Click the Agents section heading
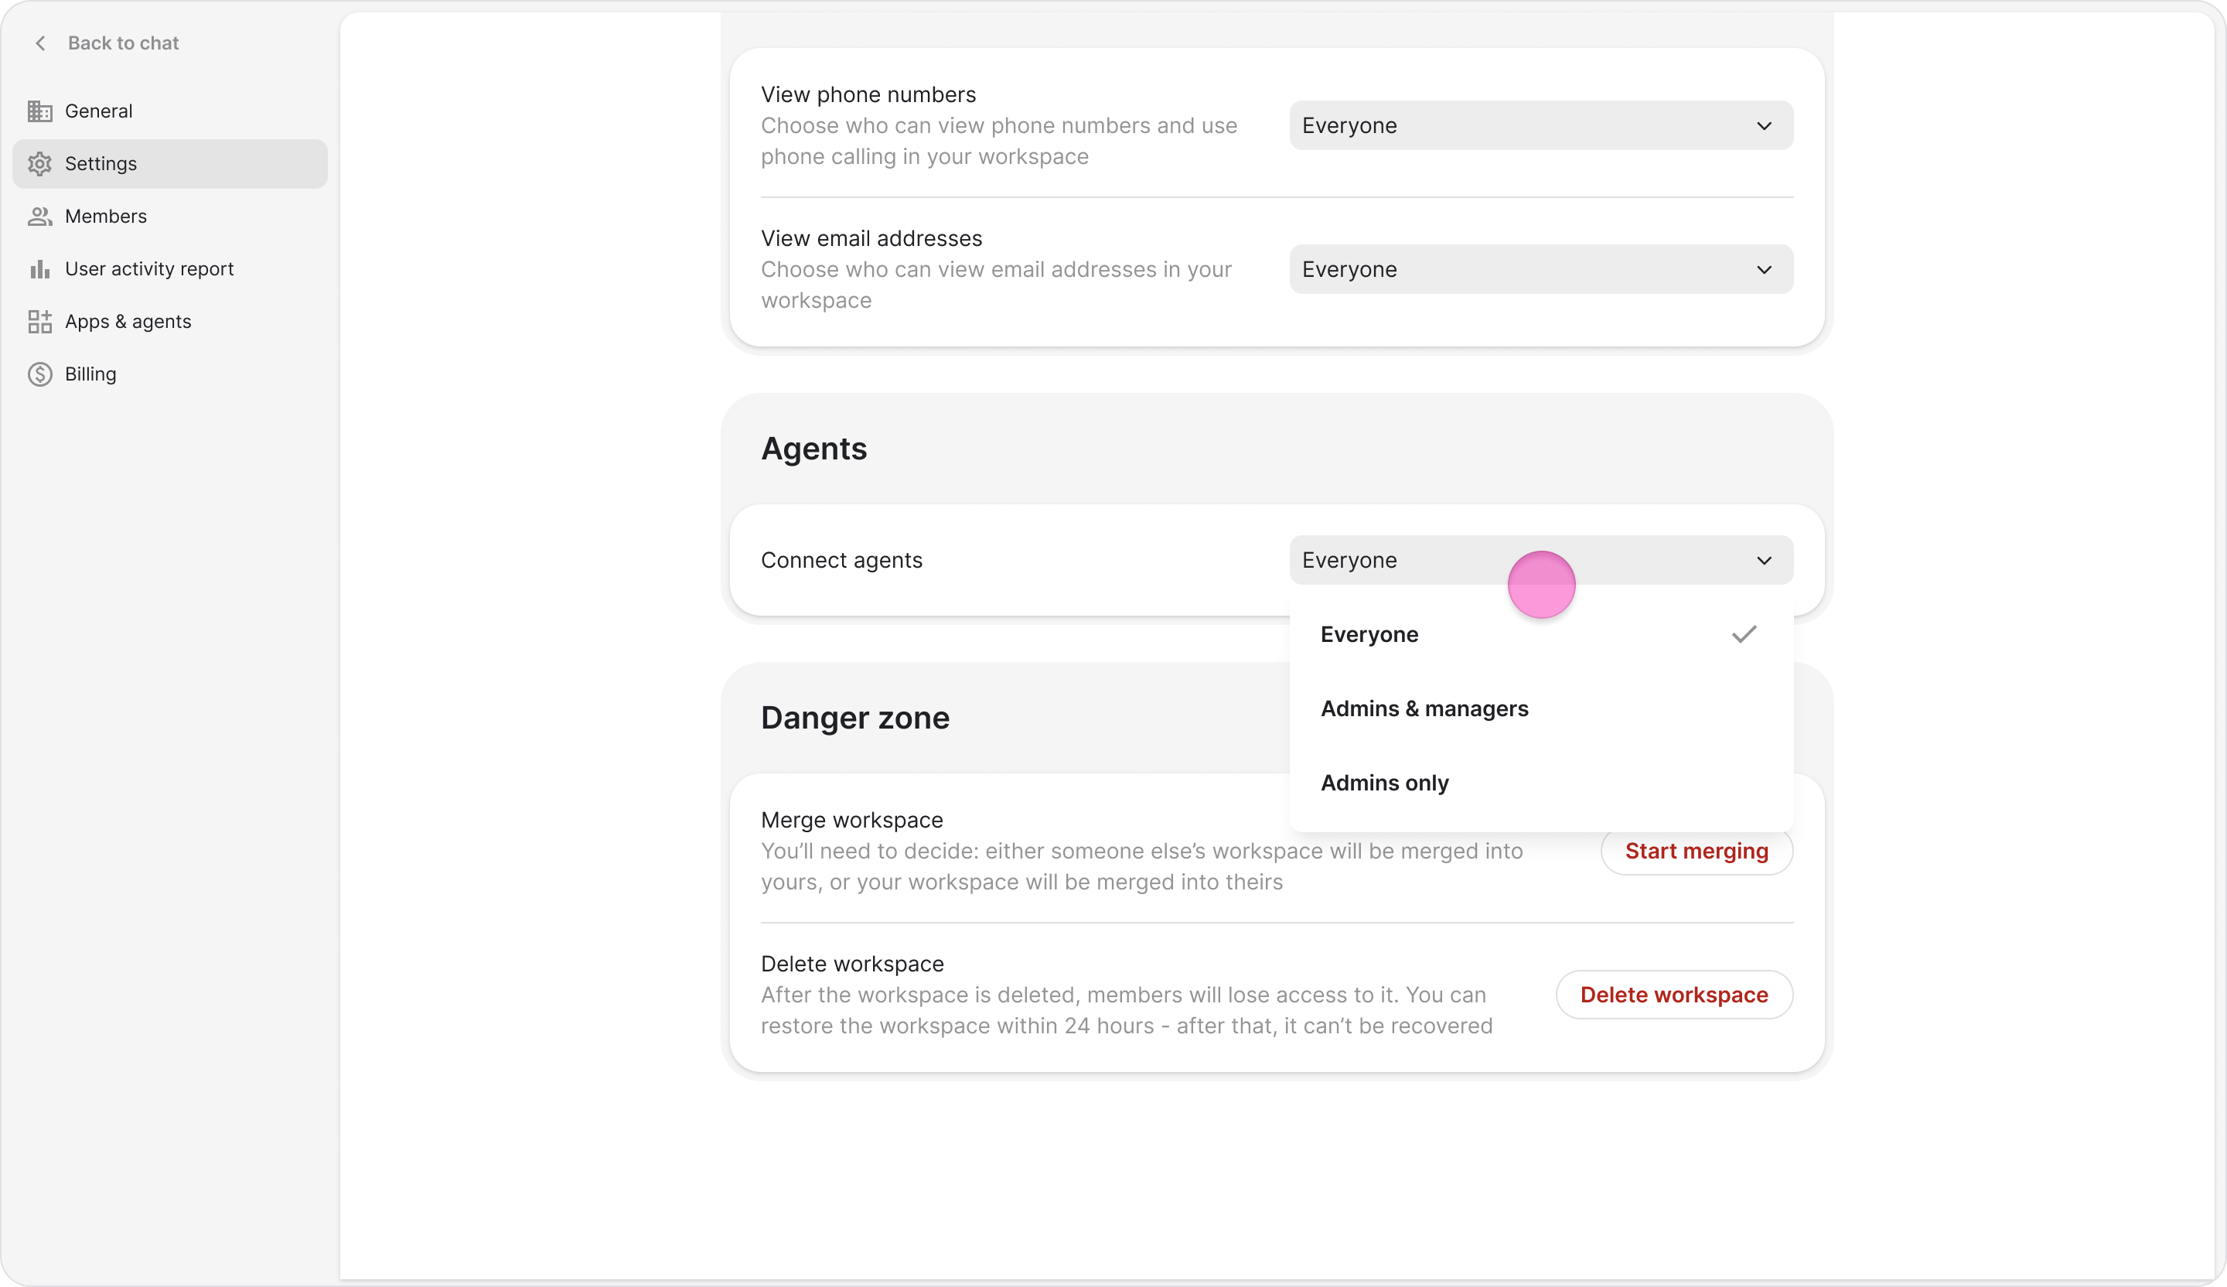Screen dimensions: 2227x1287 pos(814,449)
